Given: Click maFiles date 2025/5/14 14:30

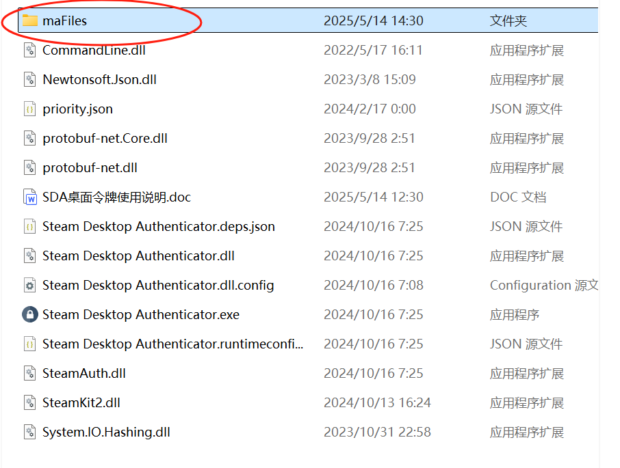Looking at the screenshot, I should tap(374, 20).
